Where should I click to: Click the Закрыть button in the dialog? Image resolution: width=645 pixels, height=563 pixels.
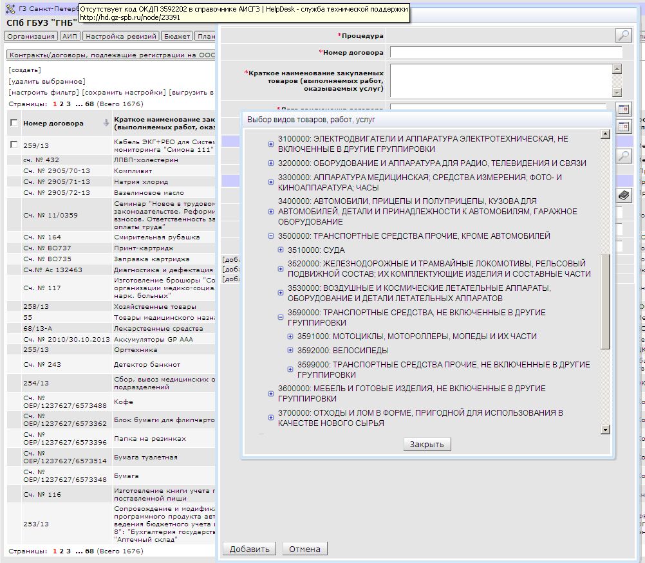(427, 444)
